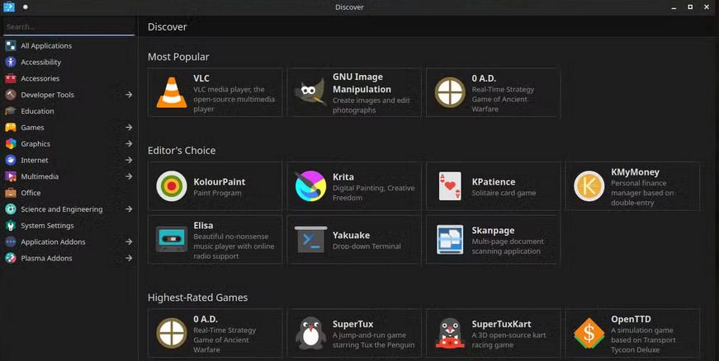This screenshot has height=361, width=719.
Task: Click the Accessibility sidebar icon
Action: [11, 62]
